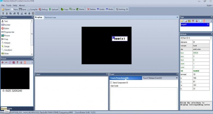Pin the Attribute panel
Image resolution: width=213 pixels, height=114 pixels.
click(x=212, y=34)
